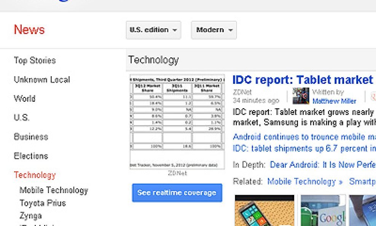
Task: Click the Windows phone photo thumbnail
Action: coord(264,210)
